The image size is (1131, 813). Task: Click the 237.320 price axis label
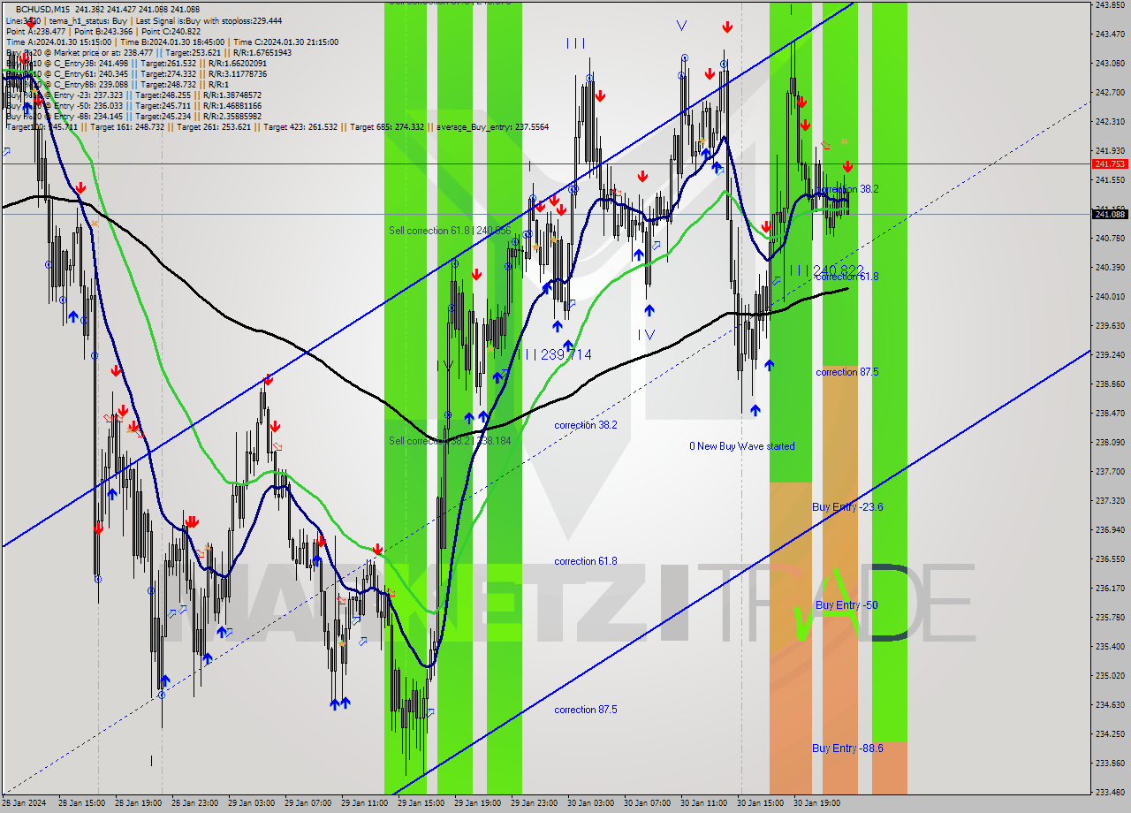(x=1110, y=501)
